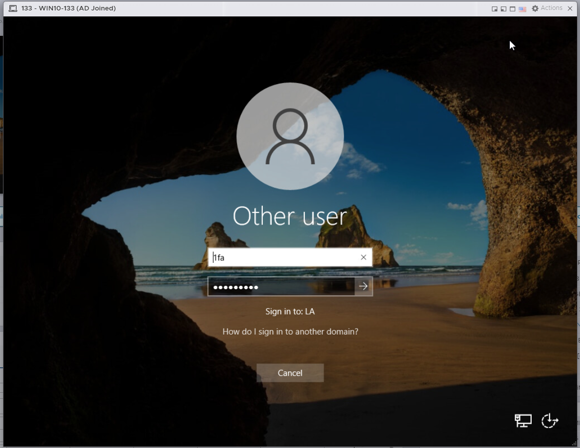Open "How do I sign in to another domain?"
580x448 pixels.
point(290,332)
